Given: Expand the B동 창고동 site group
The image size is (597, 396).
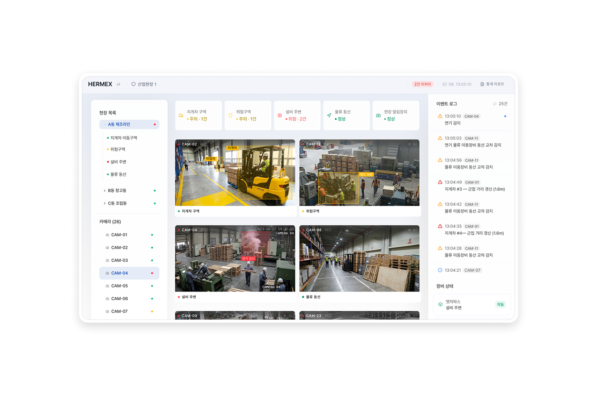Looking at the screenshot, I should pos(104,191).
